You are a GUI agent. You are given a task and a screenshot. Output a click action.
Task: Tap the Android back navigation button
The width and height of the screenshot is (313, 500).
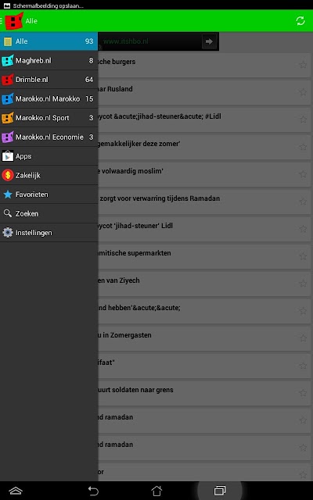tap(93, 491)
